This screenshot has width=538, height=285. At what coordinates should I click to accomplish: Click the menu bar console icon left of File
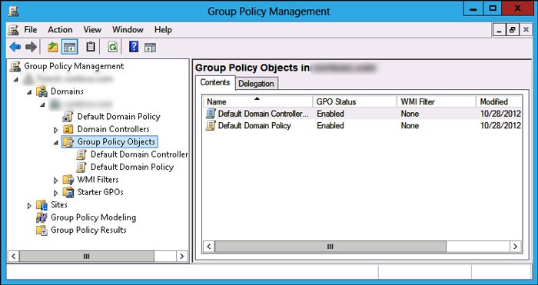pyautogui.click(x=13, y=30)
